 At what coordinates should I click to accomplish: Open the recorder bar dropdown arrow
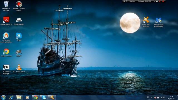(154, 1)
